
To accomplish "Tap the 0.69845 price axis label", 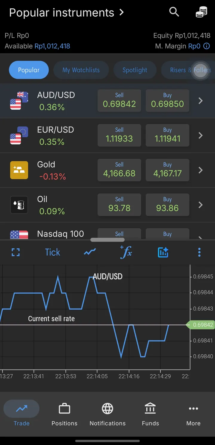I will click(203, 277).
